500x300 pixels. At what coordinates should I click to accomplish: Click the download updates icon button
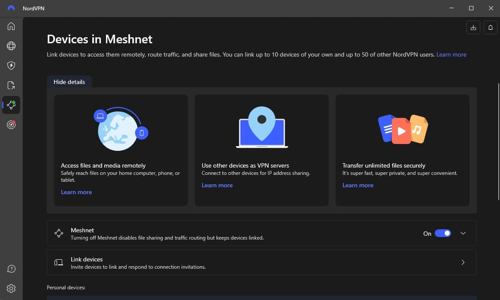pyautogui.click(x=473, y=28)
